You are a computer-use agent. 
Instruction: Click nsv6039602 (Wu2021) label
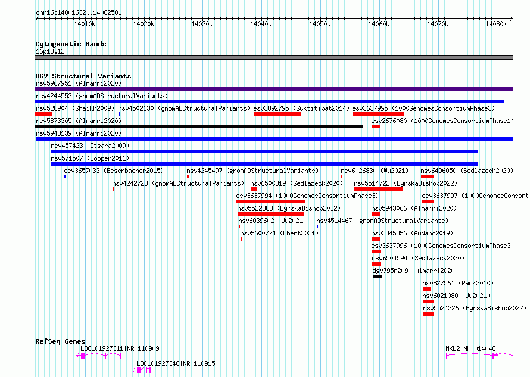pyautogui.click(x=272, y=221)
